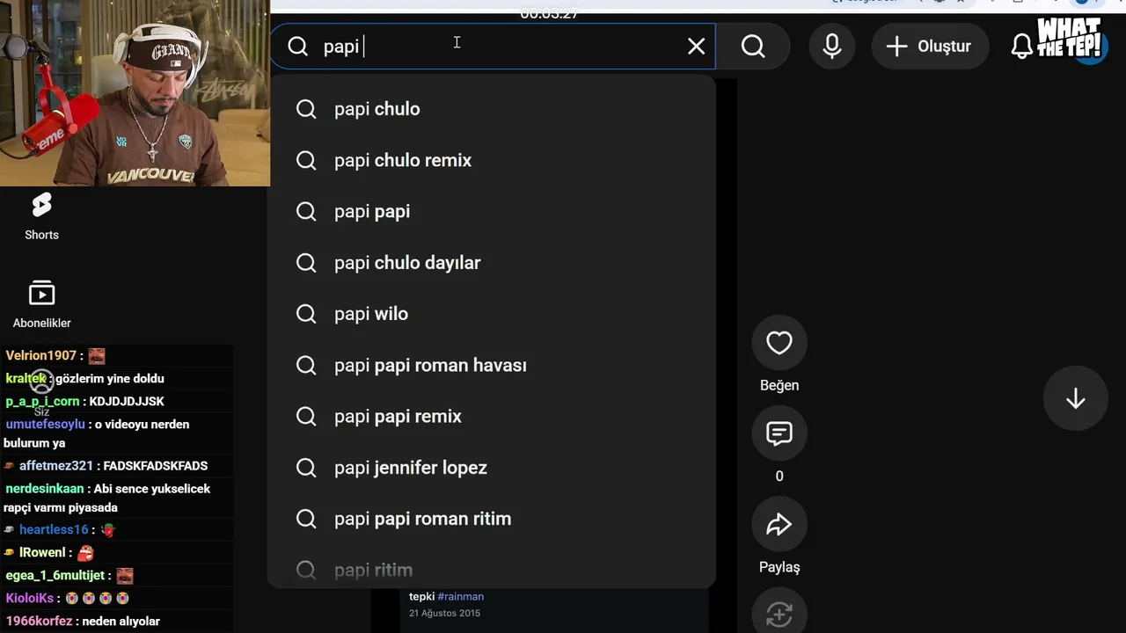Click the remix icon below Paylaş

[x=779, y=614]
